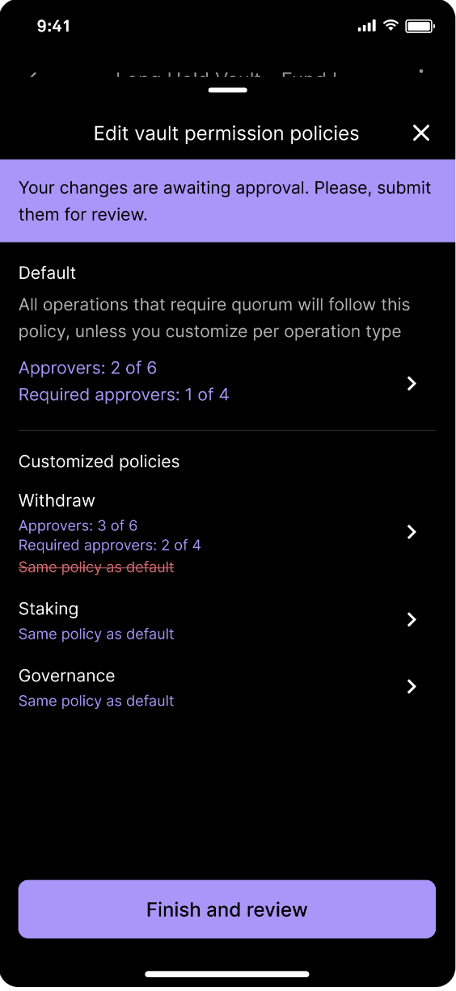Open Governance policy via its chevron arrow
Screen dimensions: 456x991
pos(412,686)
